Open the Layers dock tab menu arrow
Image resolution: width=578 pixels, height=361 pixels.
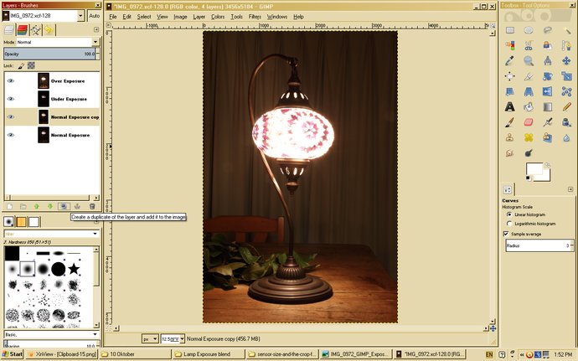[96, 29]
